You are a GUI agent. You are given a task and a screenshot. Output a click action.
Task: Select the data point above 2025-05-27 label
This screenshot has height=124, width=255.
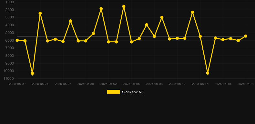pos(63,42)
